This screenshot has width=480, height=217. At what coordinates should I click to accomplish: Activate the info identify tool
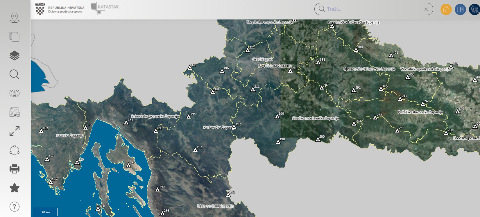(15, 93)
